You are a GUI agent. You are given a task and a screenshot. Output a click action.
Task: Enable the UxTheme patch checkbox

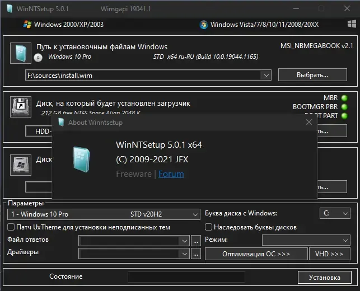point(11,227)
